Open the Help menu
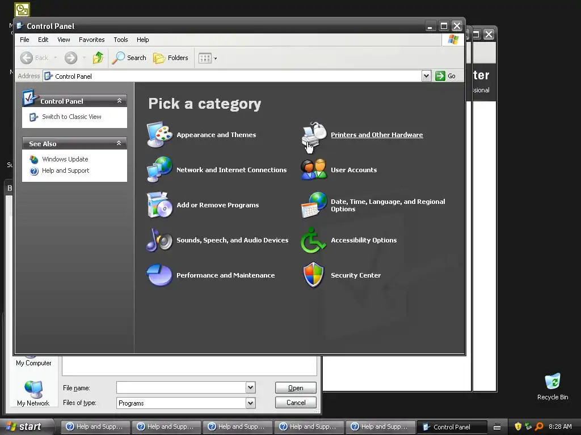 pyautogui.click(x=142, y=40)
